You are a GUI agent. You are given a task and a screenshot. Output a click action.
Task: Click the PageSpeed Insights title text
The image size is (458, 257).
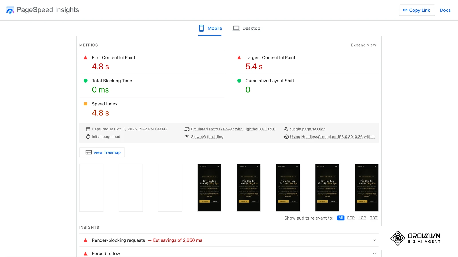(48, 10)
